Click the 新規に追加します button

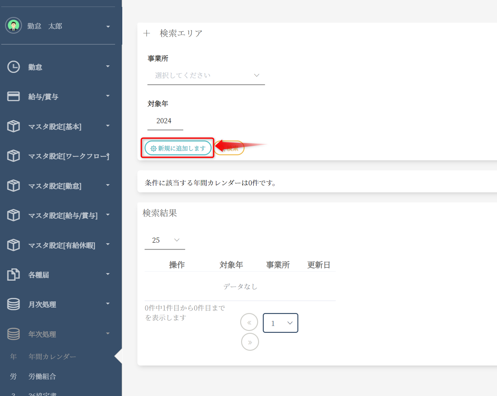[178, 148]
